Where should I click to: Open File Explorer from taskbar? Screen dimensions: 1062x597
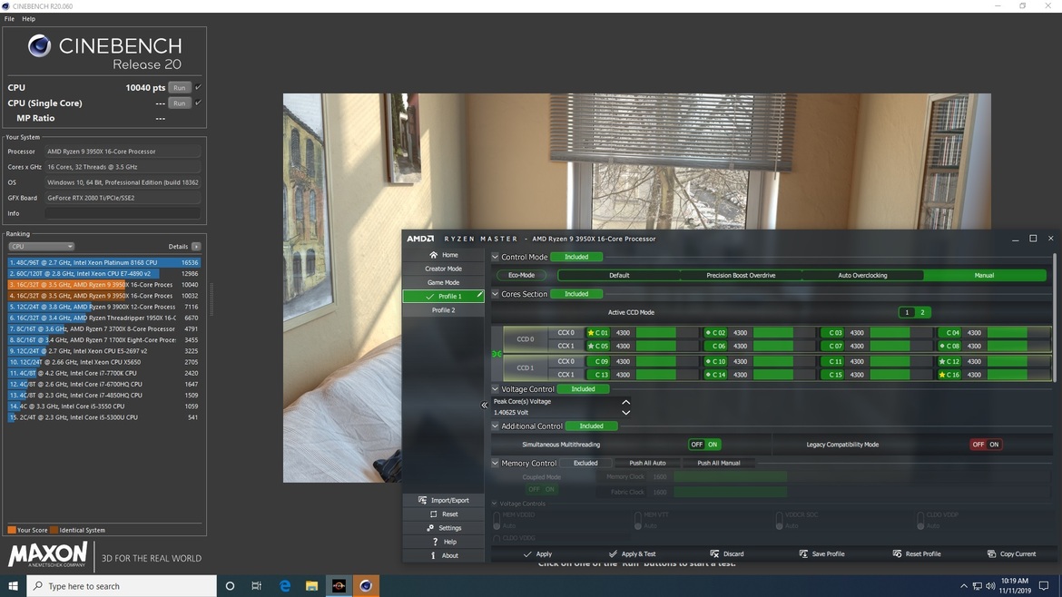311,585
